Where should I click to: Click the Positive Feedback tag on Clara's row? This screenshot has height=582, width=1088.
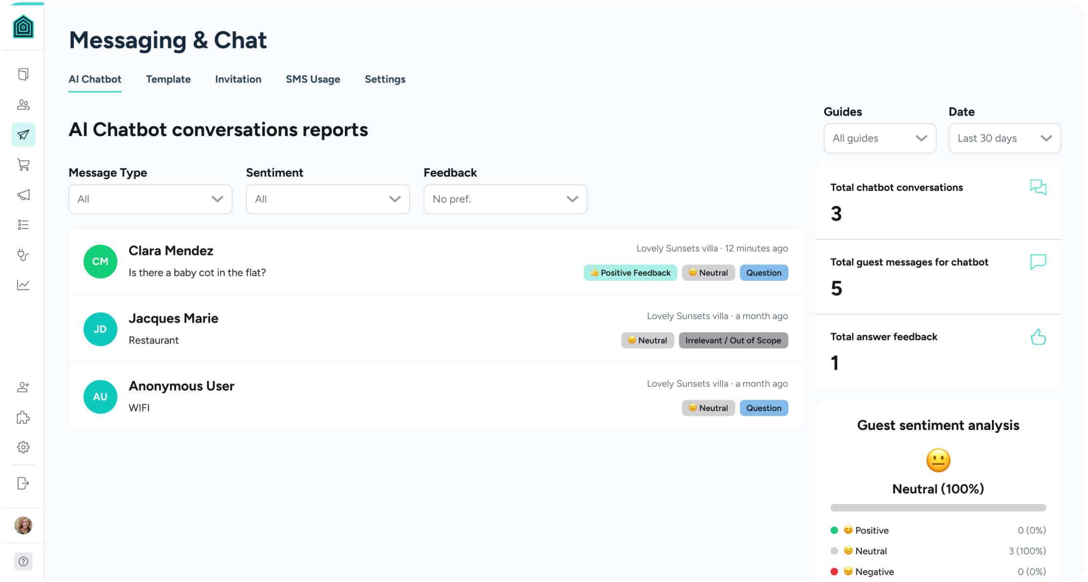click(x=630, y=272)
